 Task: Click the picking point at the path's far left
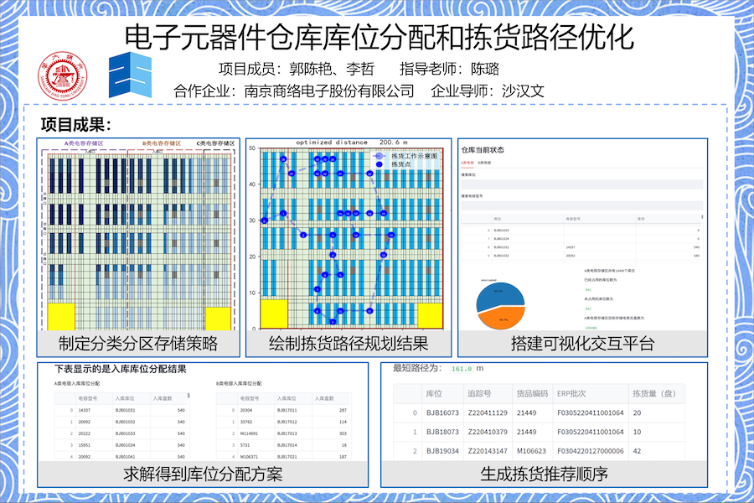(x=264, y=220)
